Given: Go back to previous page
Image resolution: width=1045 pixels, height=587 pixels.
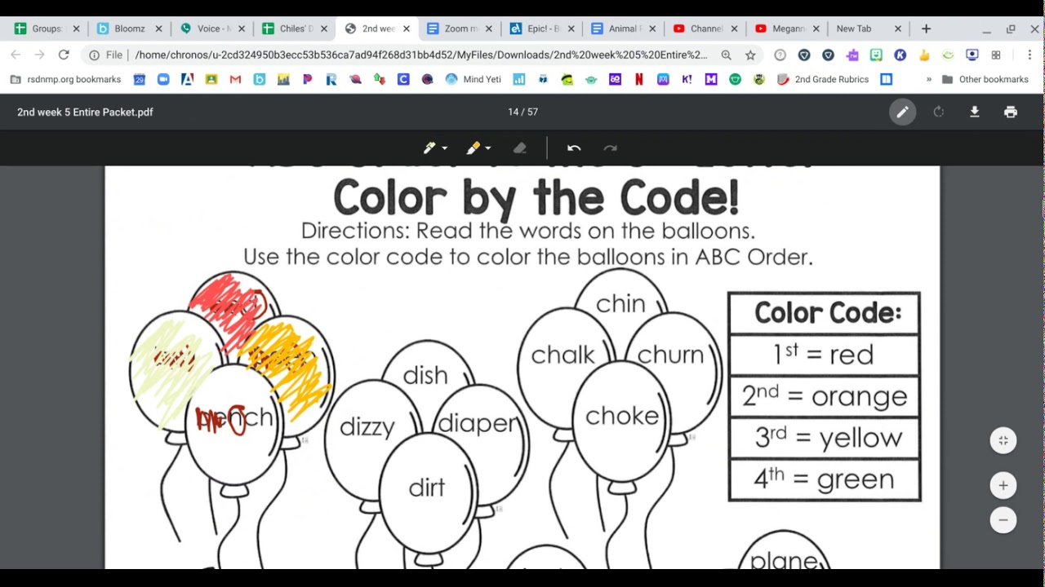Looking at the screenshot, I should (16, 55).
